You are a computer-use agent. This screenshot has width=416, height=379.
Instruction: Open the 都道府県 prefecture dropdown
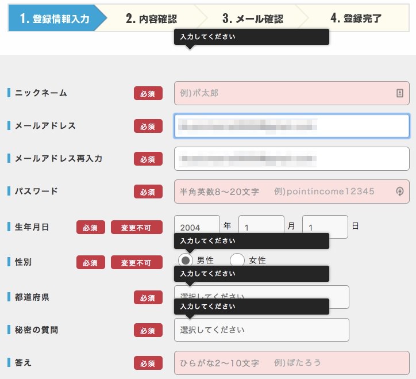point(261,297)
